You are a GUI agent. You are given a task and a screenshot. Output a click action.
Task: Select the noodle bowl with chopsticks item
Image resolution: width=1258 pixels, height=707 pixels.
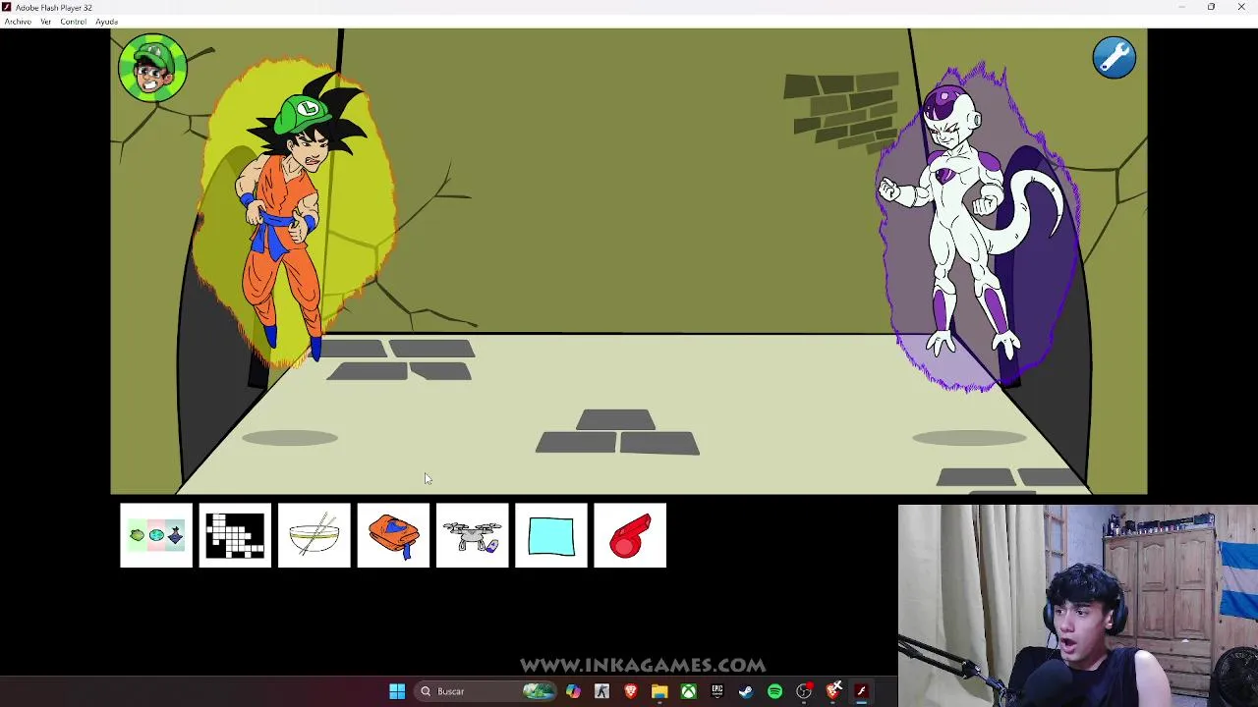click(x=314, y=535)
